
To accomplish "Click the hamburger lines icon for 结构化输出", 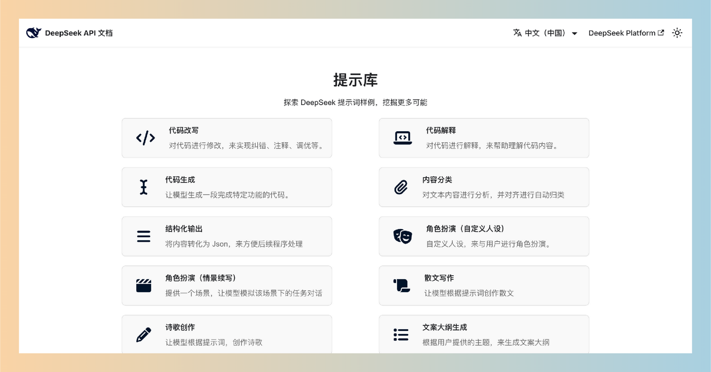I will tap(144, 236).
